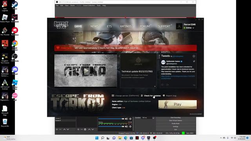
Task: Click Studio Mode in OBS
Action: [x=176, y=124]
